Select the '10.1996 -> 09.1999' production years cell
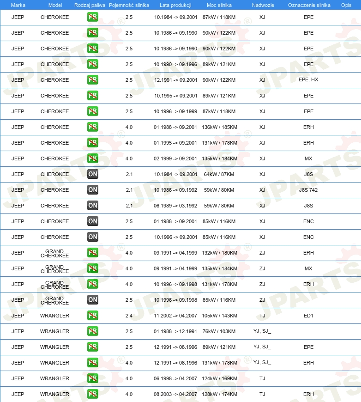Image resolution: width=361 pixels, height=402 pixels. coord(175,111)
